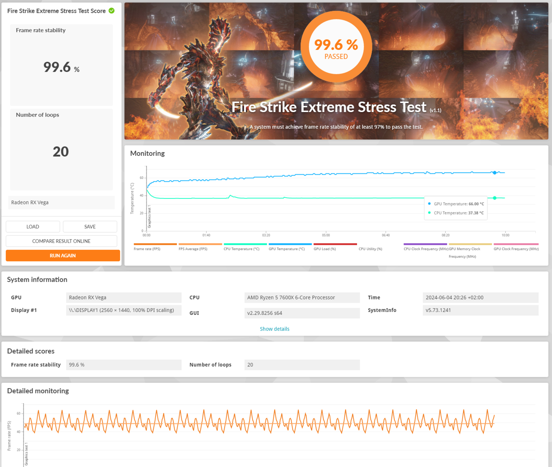Click the Monitoring section heading
552x467 pixels.
point(147,153)
